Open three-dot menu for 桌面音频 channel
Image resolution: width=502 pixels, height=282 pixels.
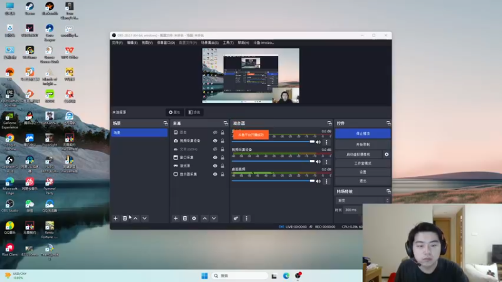tap(326, 181)
